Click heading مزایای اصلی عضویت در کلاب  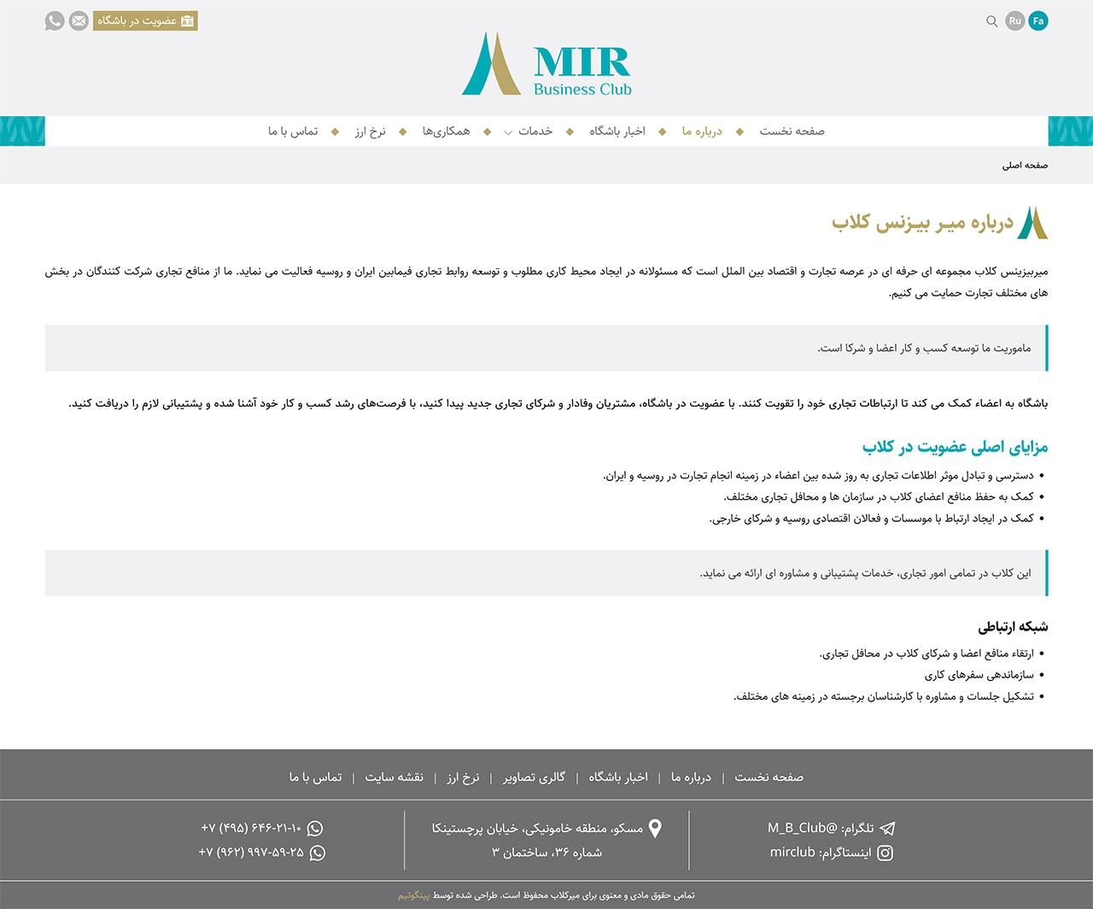[x=955, y=447]
